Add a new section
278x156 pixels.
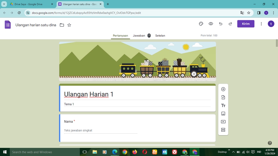pos(223,130)
